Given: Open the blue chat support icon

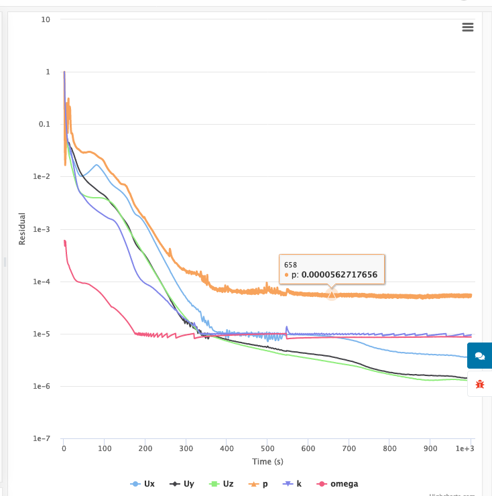Looking at the screenshot, I should pyautogui.click(x=480, y=356).
